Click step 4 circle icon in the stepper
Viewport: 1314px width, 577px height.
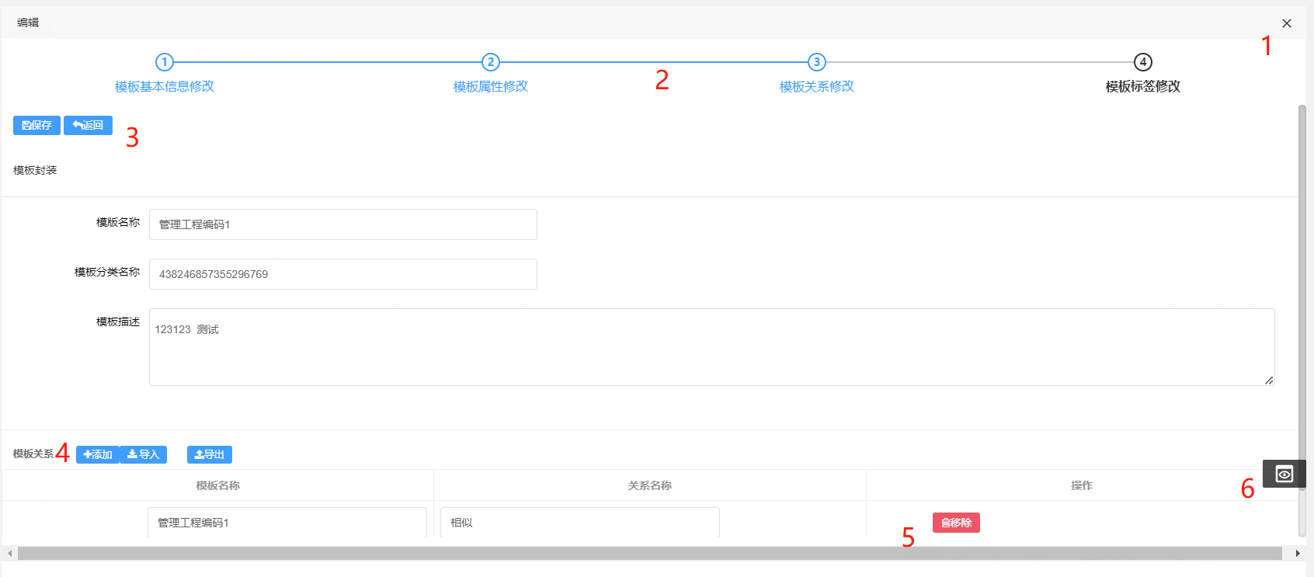(x=1142, y=62)
